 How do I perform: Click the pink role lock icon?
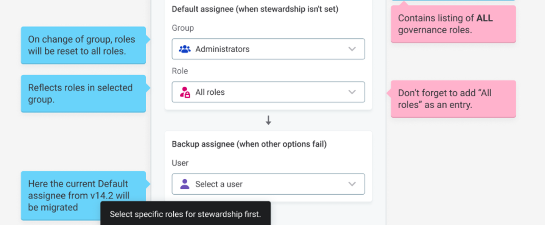185,92
